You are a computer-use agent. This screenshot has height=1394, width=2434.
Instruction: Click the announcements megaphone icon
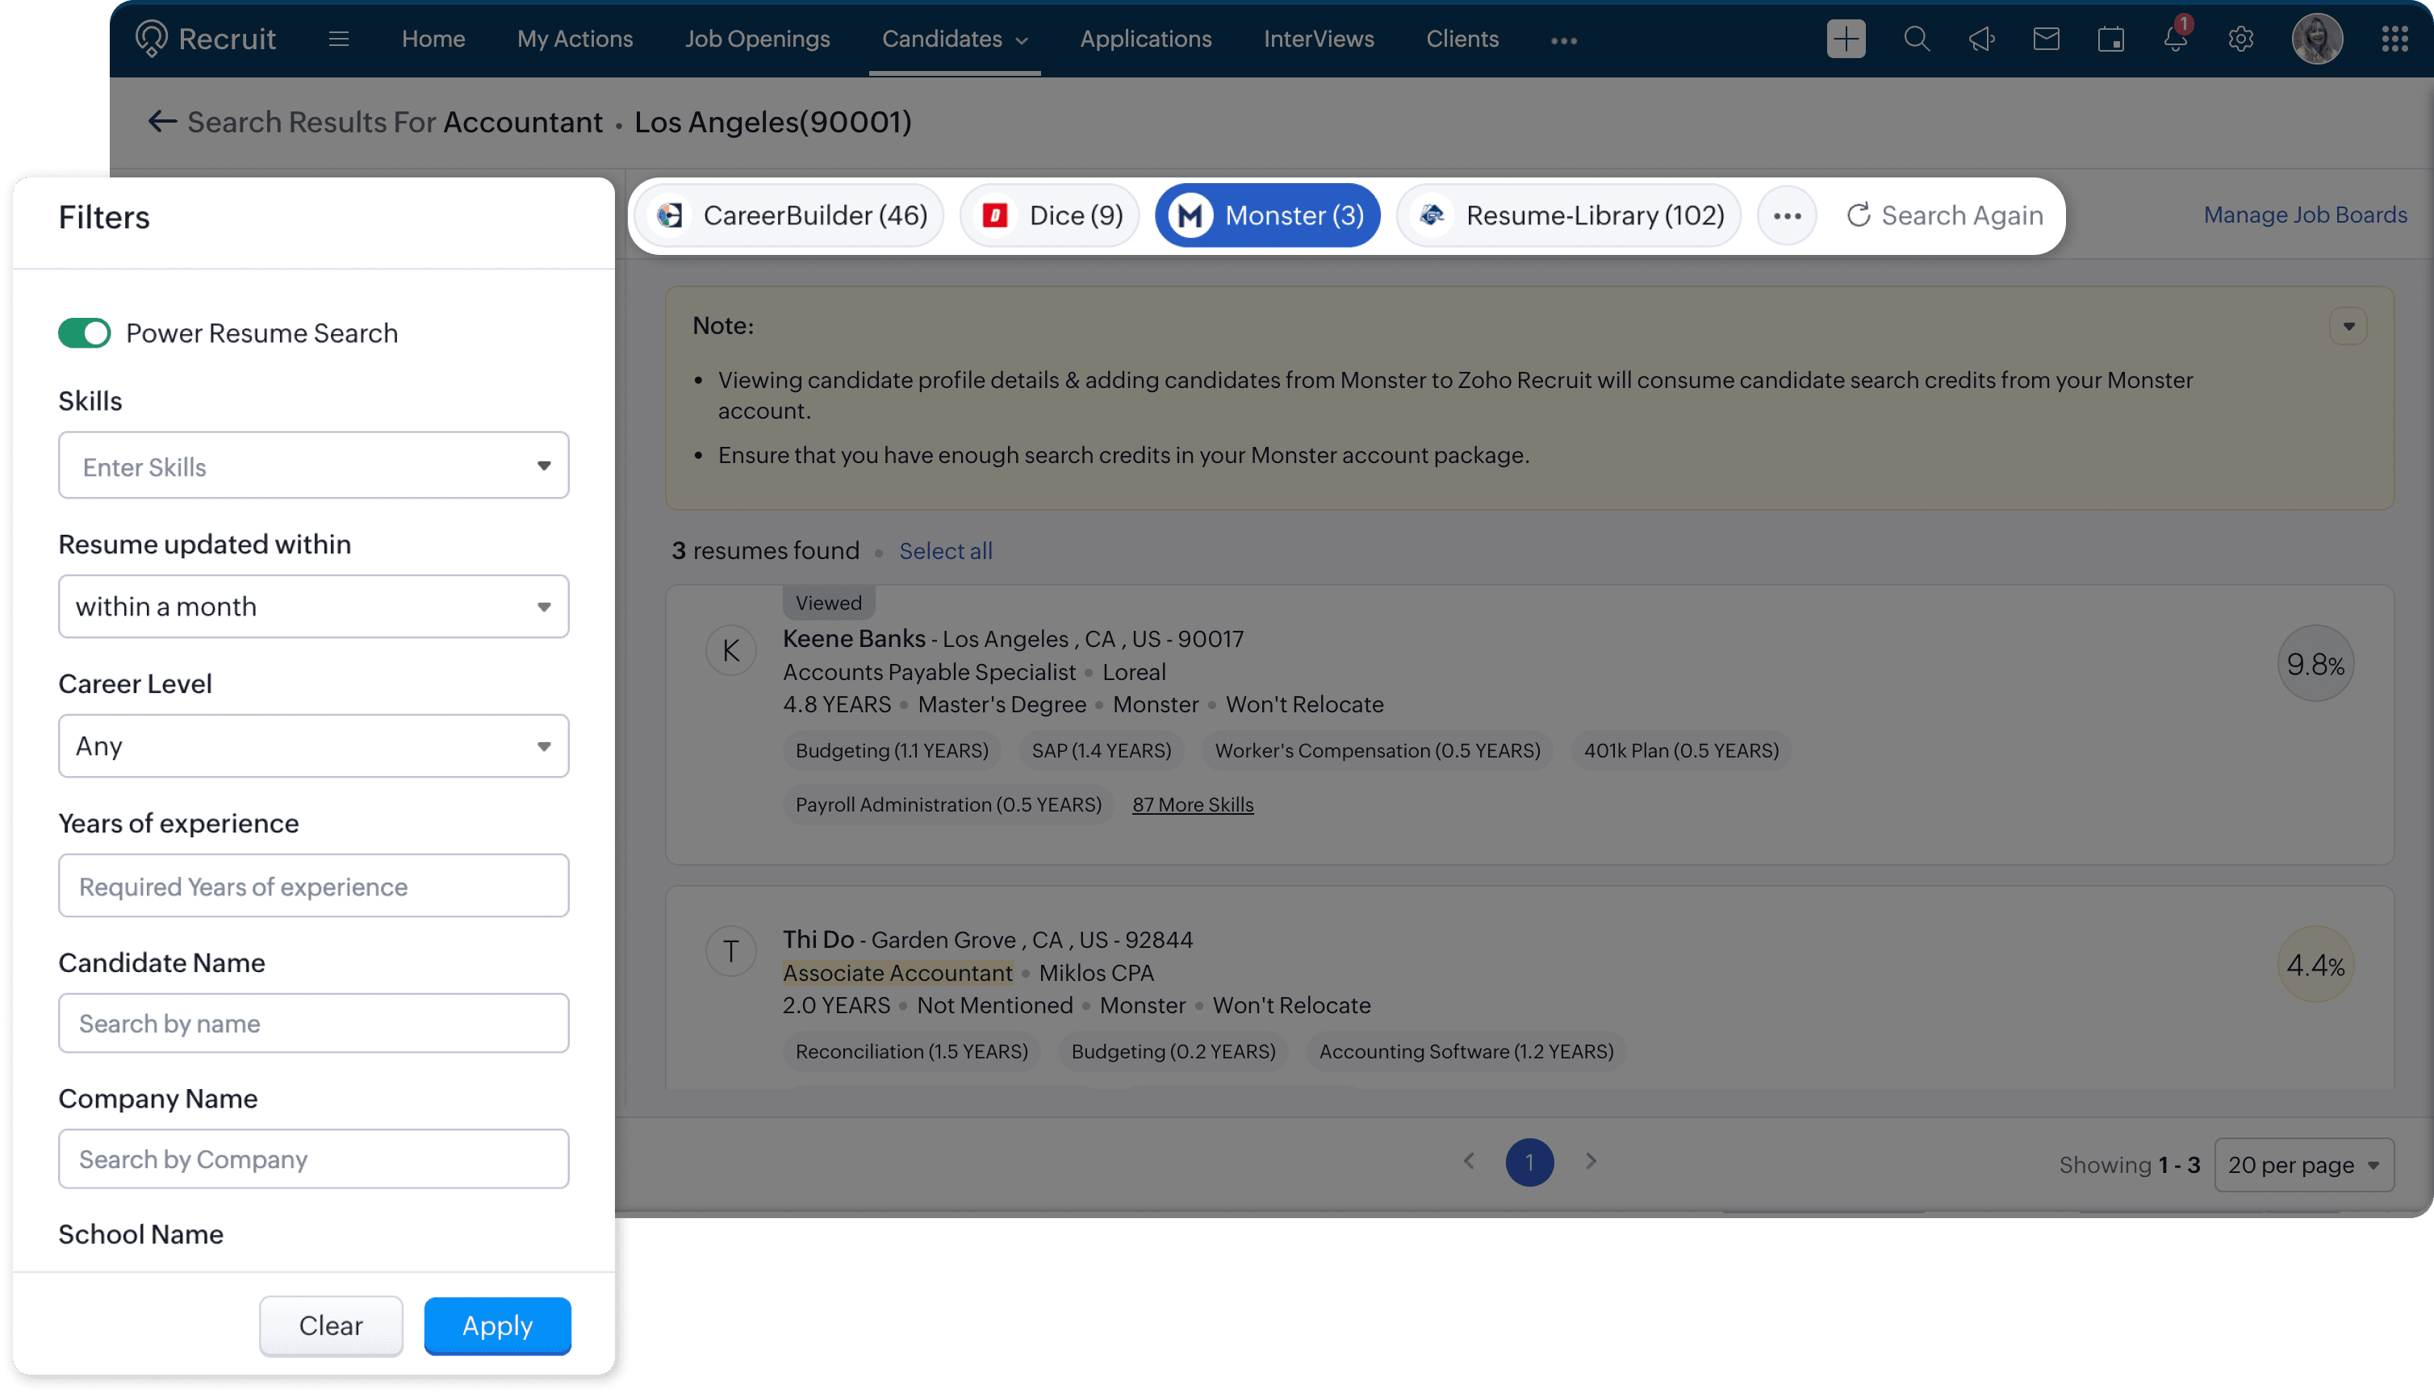coord(1981,40)
